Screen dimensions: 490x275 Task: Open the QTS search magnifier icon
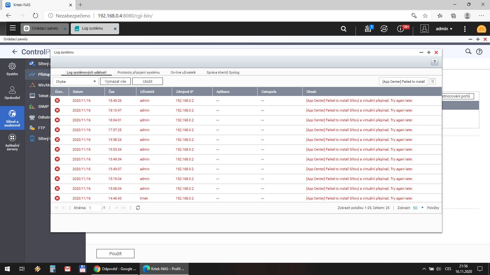344,29
